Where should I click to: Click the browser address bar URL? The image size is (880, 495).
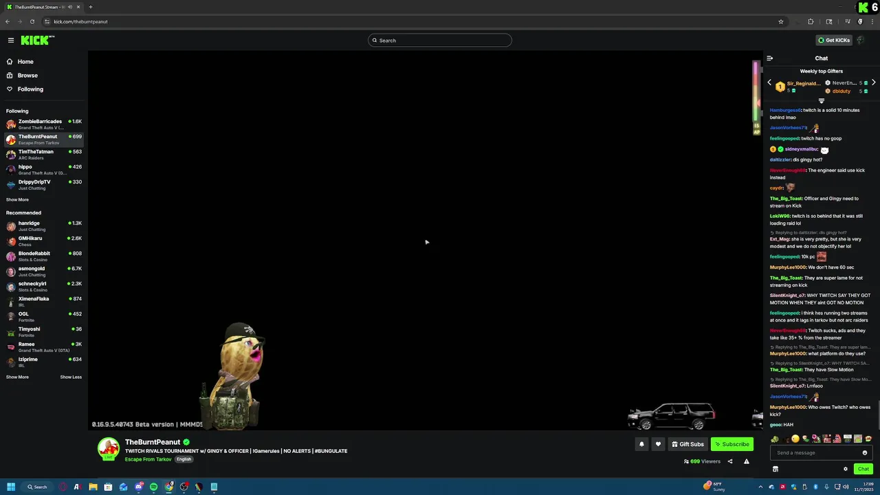click(80, 21)
